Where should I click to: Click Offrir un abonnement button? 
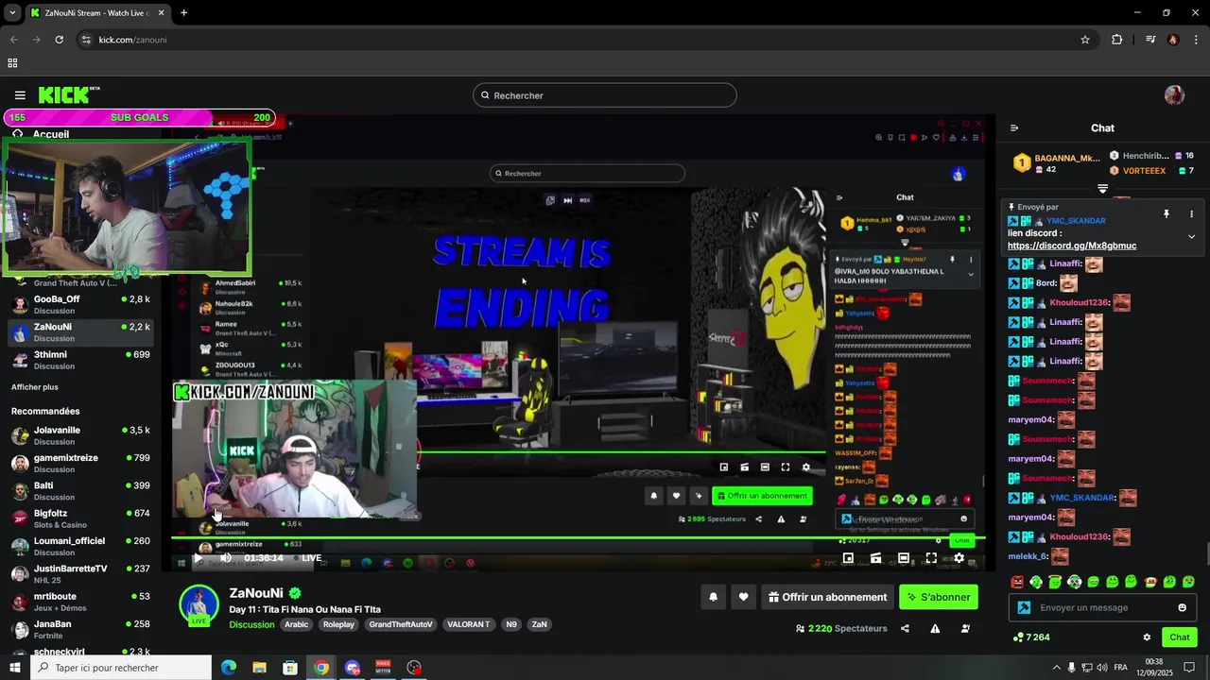tap(827, 597)
